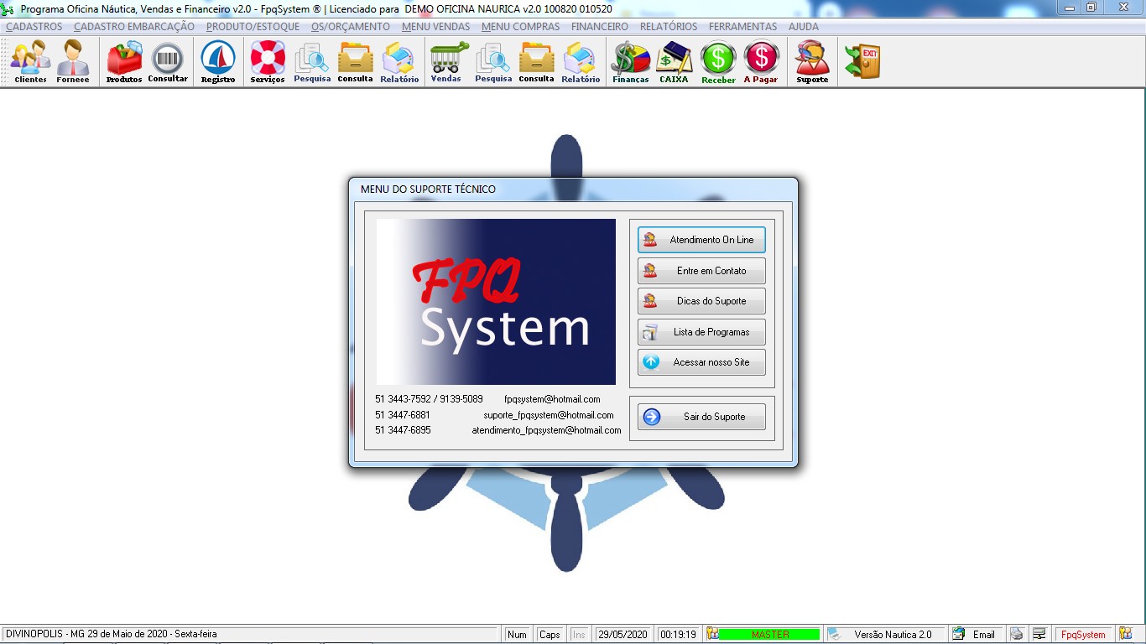The image size is (1146, 644).
Task: Open the Registro sailboat icon
Action: click(218, 62)
